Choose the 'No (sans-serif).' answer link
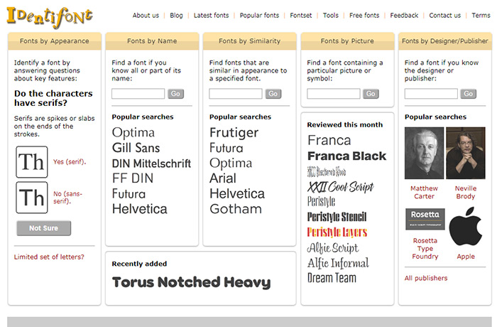This screenshot has height=327, width=497. [67, 198]
